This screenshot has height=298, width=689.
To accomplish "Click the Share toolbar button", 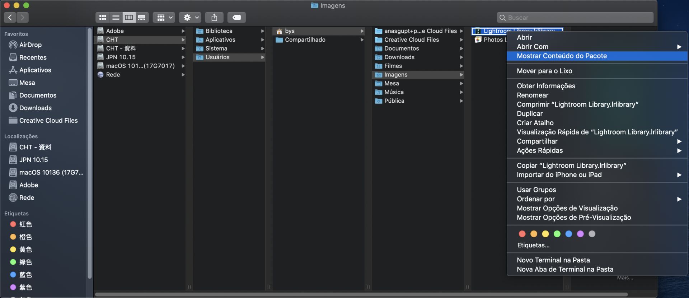I will [x=214, y=17].
